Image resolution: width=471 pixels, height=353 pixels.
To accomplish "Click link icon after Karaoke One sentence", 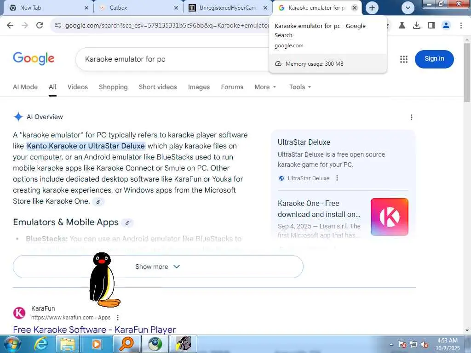I will [98, 202].
